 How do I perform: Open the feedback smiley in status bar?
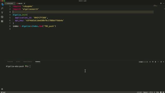point(161,92)
